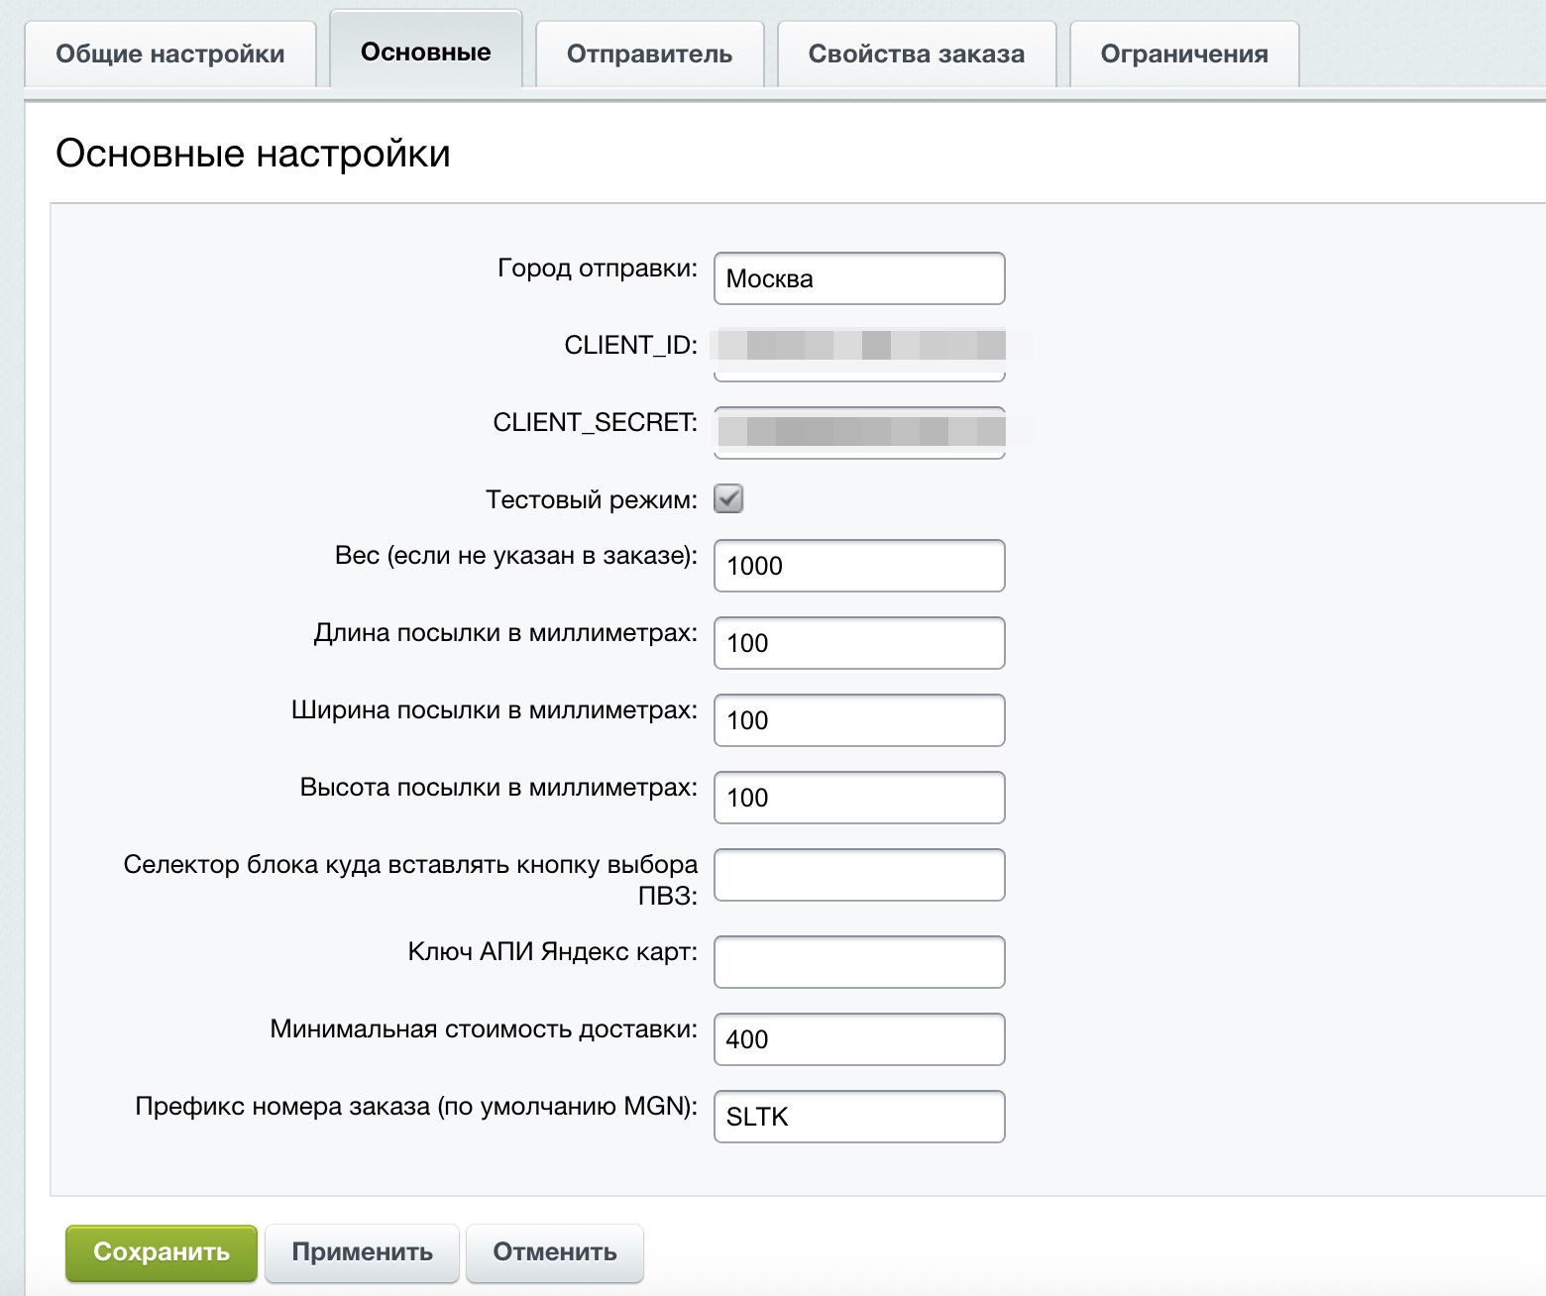The height and width of the screenshot is (1296, 1546).
Task: Click the ПВЗ button selector field
Action: 858,875
